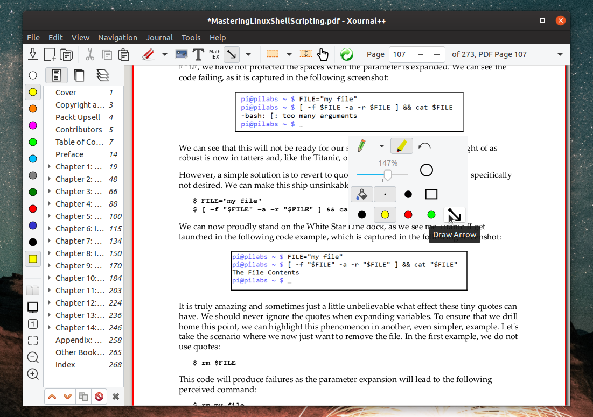
Task: Open the Math TEX tool
Action: (x=214, y=54)
